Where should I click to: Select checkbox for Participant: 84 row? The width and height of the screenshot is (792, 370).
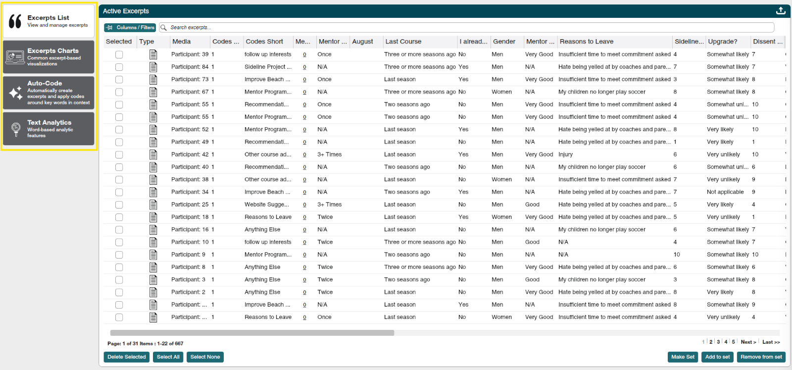[x=119, y=67]
